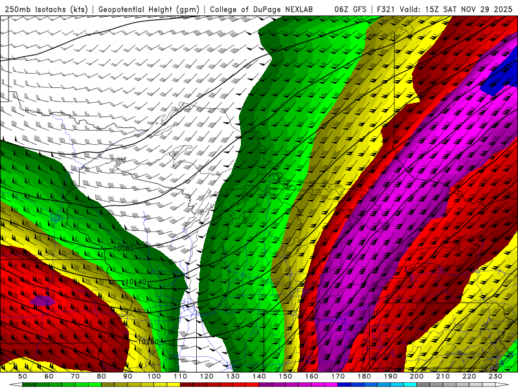This screenshot has height=388, width=518.
Task: Click the 110 value on the color scale
Action: pos(181,376)
